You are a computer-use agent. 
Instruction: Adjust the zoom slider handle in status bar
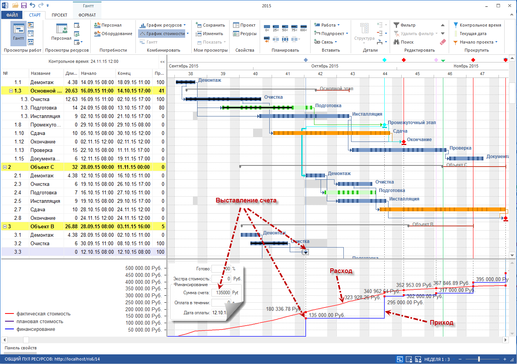(479, 359)
